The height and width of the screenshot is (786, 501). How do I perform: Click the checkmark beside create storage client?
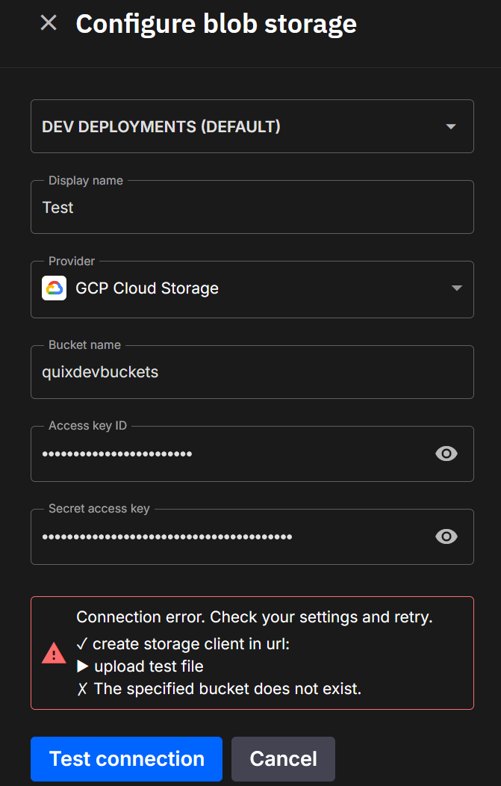pyautogui.click(x=82, y=644)
